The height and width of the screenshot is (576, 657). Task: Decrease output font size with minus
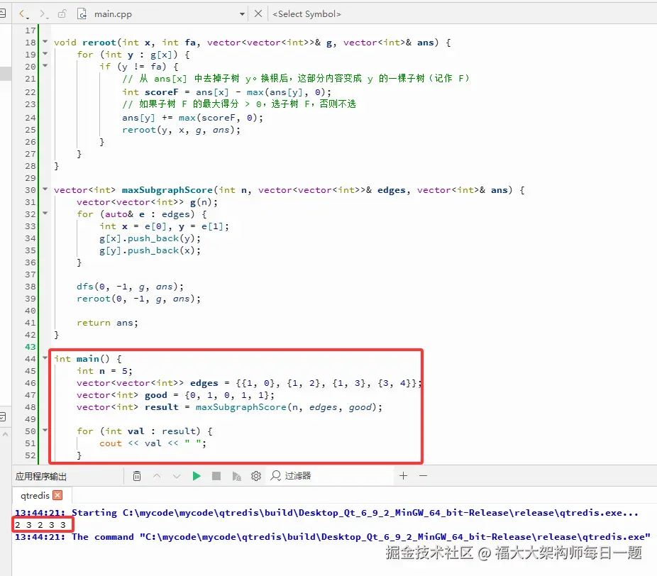423,475
